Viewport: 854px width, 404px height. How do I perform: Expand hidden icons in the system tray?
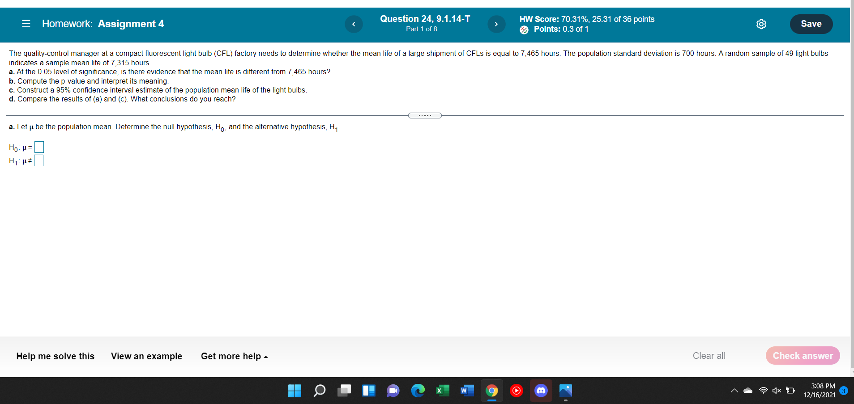734,390
